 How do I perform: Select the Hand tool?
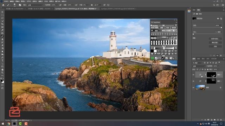point(2,70)
